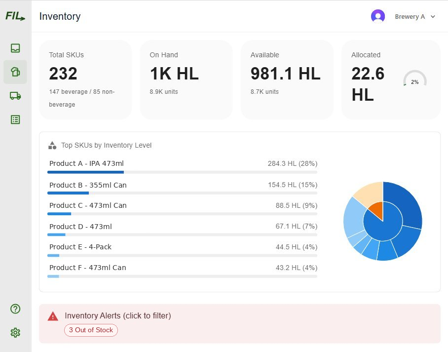The width and height of the screenshot is (448, 352).
Task: Click the 8.7K units label
Action: click(x=264, y=92)
